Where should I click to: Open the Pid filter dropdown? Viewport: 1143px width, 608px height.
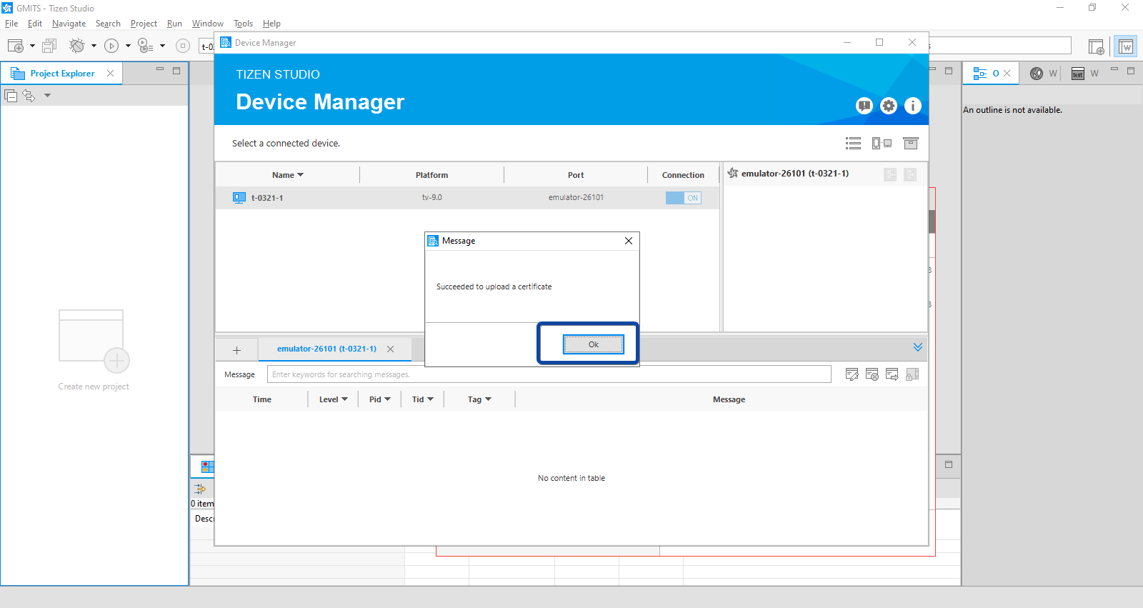click(379, 399)
